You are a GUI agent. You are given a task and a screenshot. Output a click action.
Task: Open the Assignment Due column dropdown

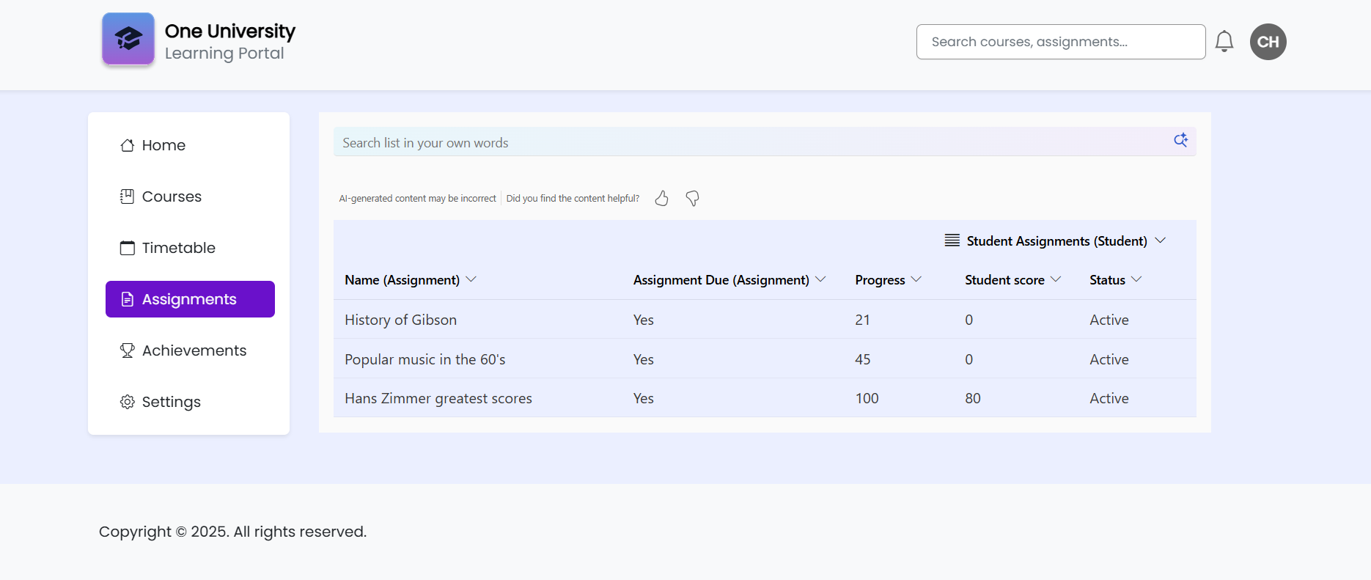coord(821,279)
